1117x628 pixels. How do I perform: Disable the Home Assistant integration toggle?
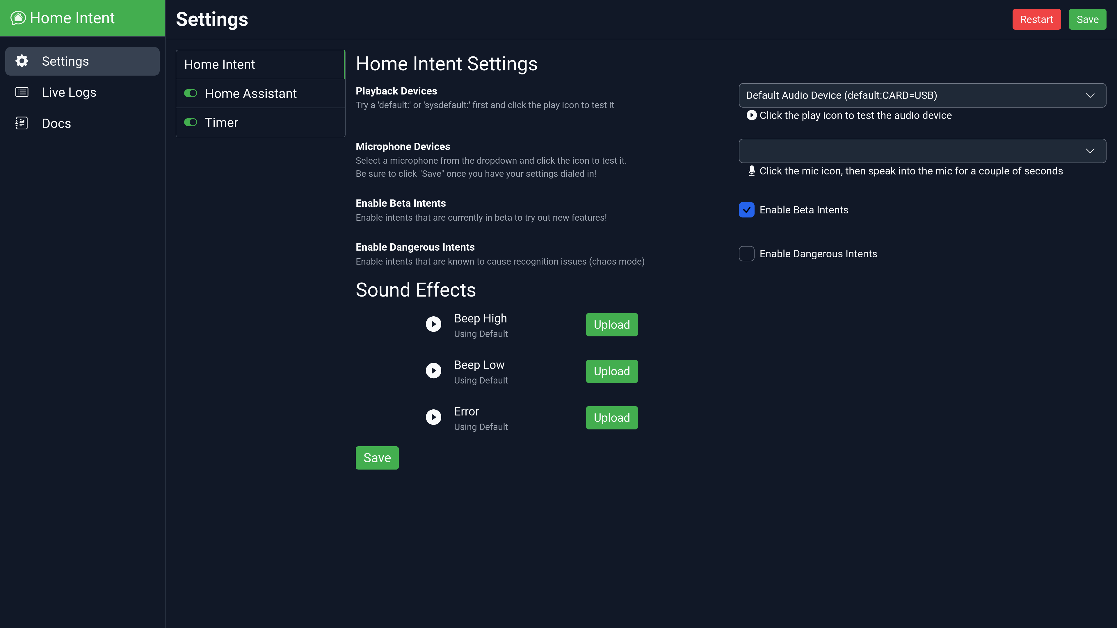pyautogui.click(x=191, y=93)
